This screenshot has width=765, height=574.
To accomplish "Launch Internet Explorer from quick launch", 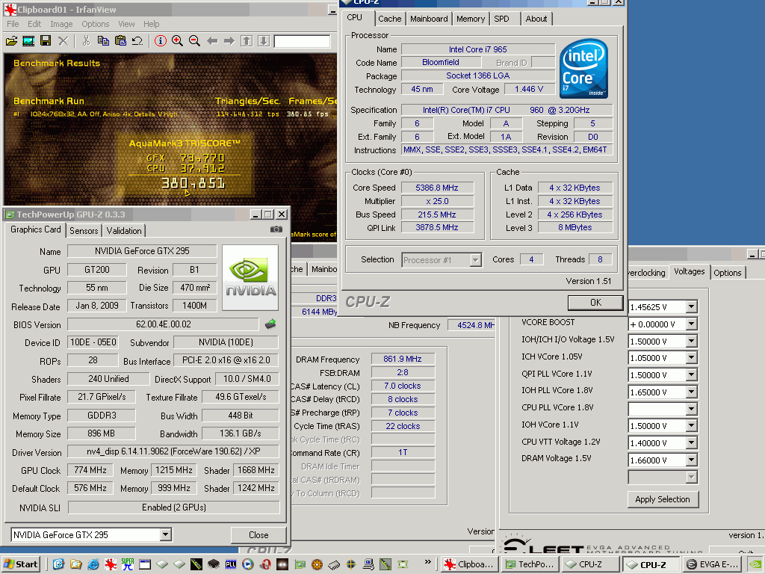I will 93,565.
